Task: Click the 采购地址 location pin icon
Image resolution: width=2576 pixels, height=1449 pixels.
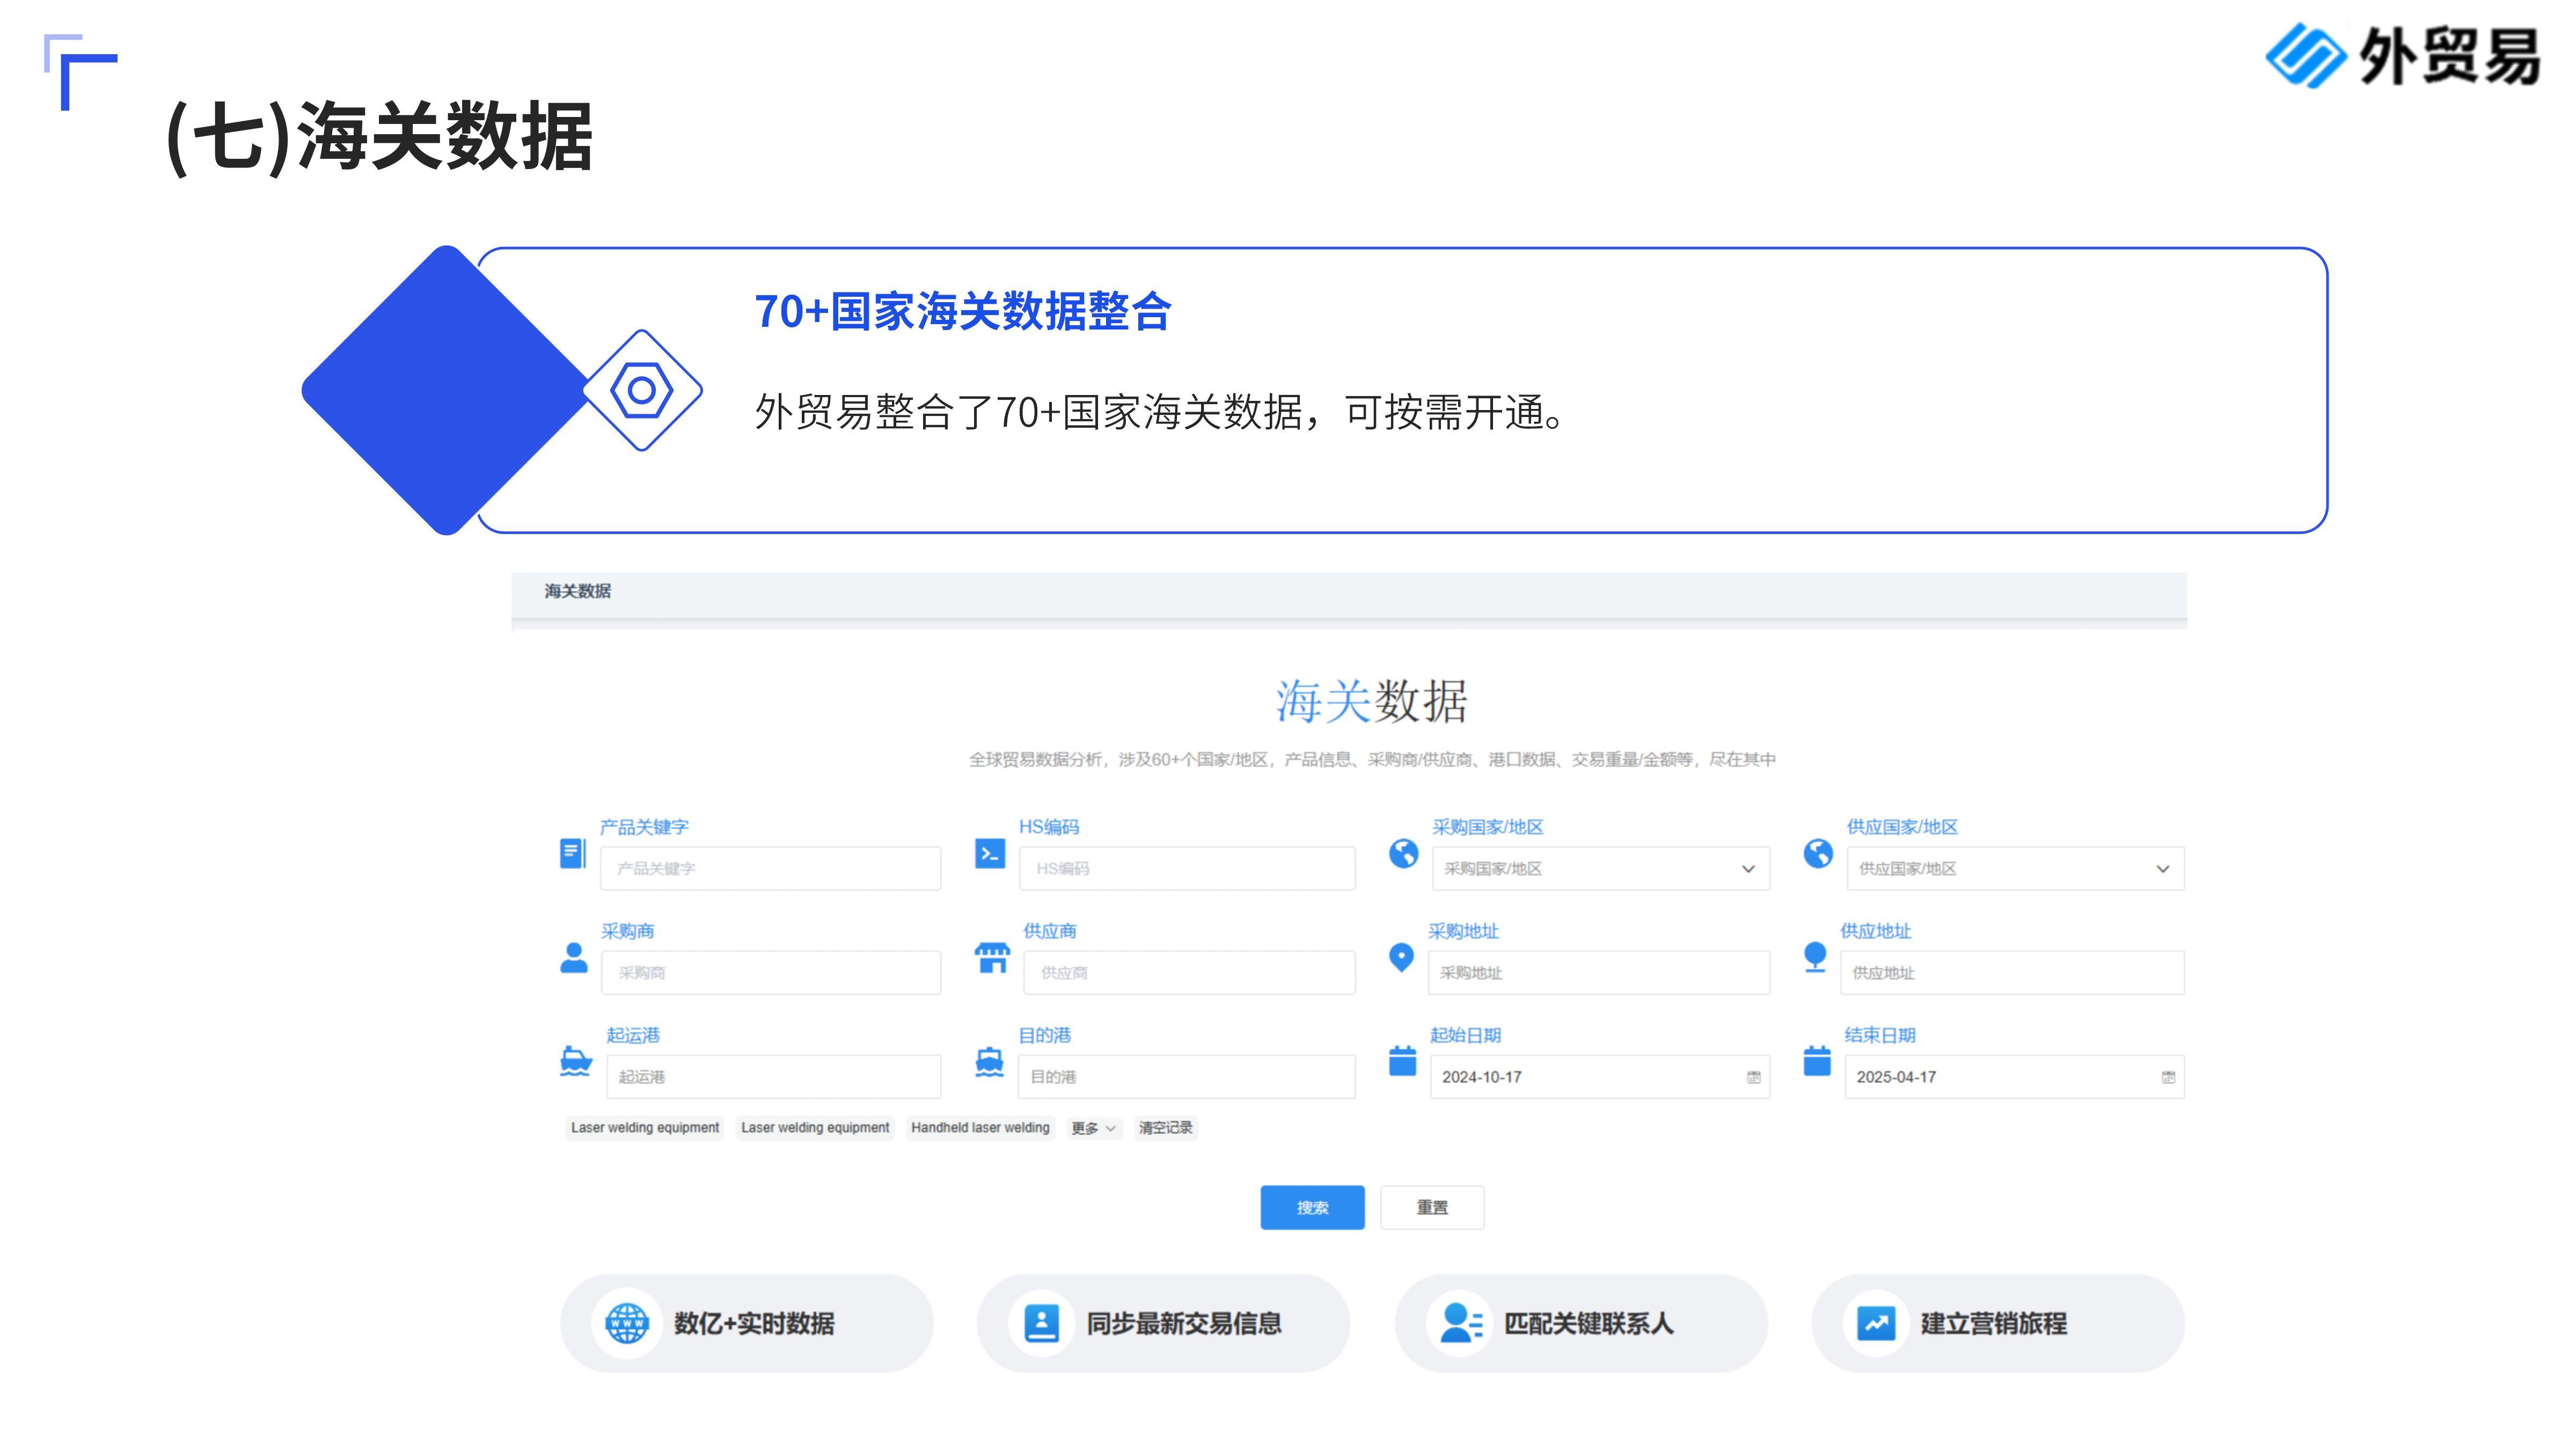Action: coord(1402,957)
